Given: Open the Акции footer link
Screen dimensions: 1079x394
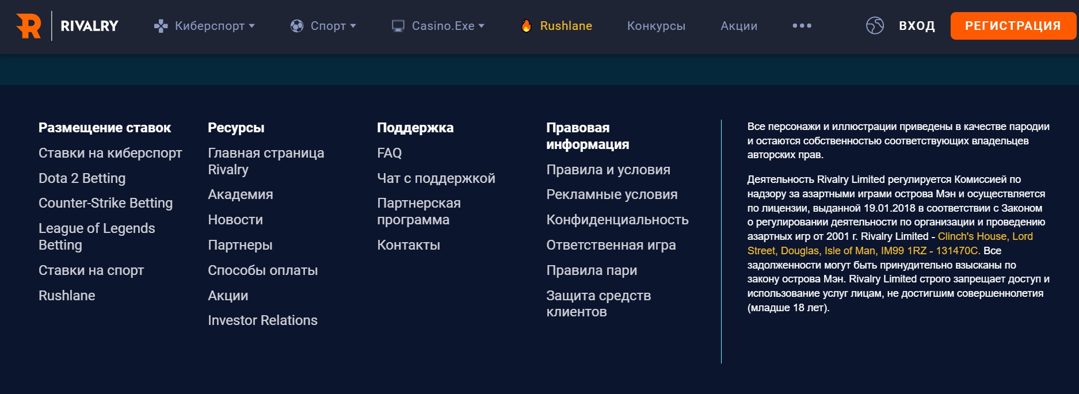Looking at the screenshot, I should click(228, 296).
